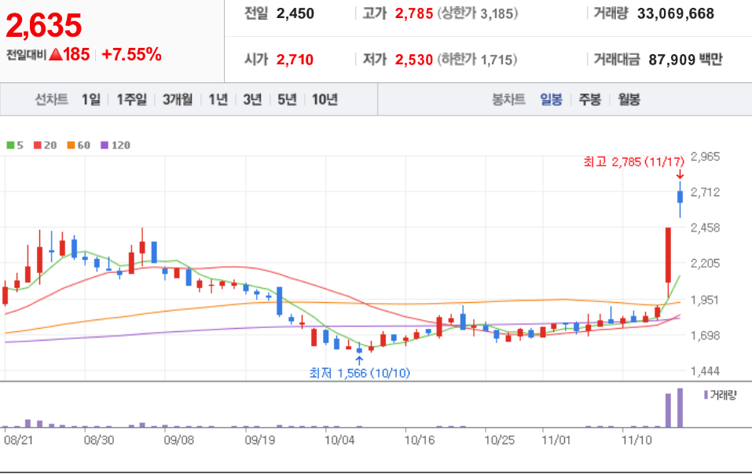Switch to the 주봉 candle chart
Screen dimensions: 752x474
tap(590, 100)
